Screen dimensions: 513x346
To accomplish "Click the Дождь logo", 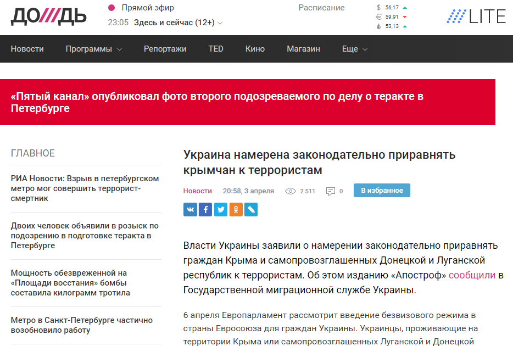I will (x=48, y=17).
